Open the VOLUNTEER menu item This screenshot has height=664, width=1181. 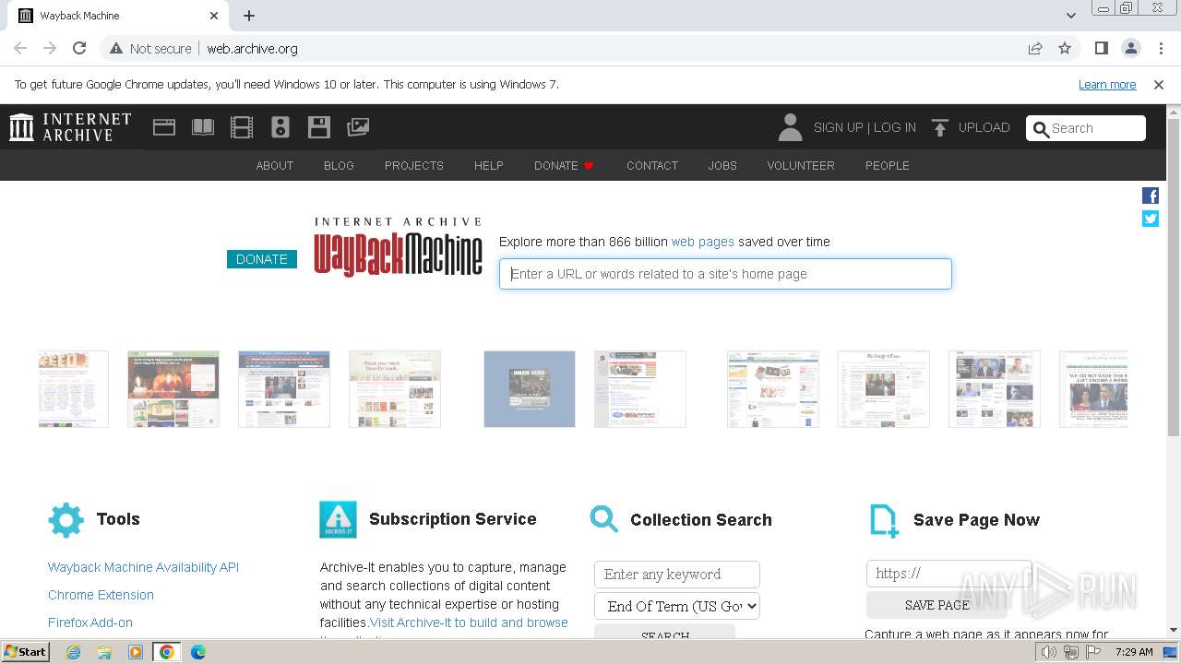pos(801,165)
